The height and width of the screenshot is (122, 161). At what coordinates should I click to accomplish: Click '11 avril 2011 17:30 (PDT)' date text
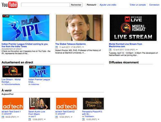[70, 47]
